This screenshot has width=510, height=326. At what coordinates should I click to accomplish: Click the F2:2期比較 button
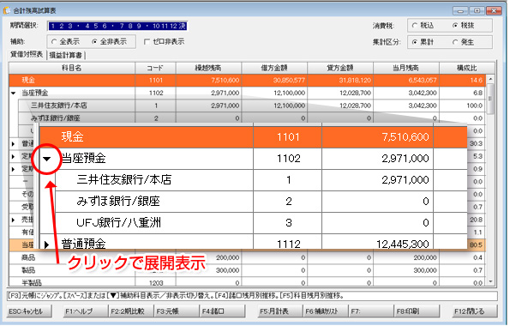130,311
